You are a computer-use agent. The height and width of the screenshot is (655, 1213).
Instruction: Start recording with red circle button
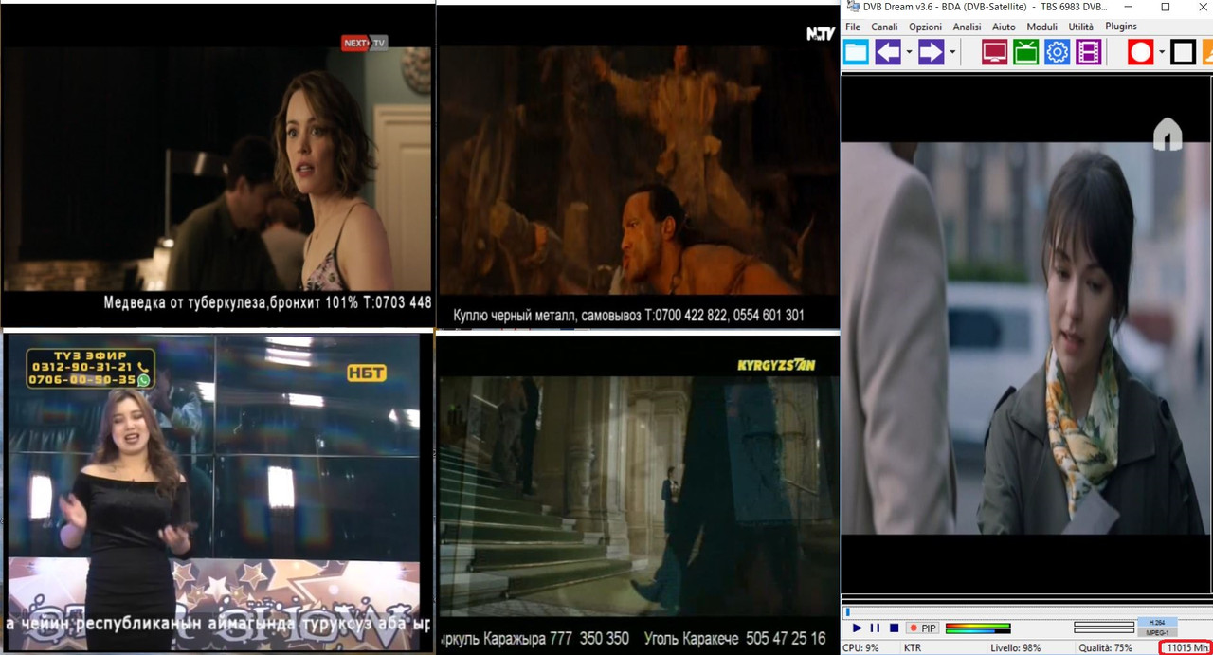pyautogui.click(x=1140, y=52)
